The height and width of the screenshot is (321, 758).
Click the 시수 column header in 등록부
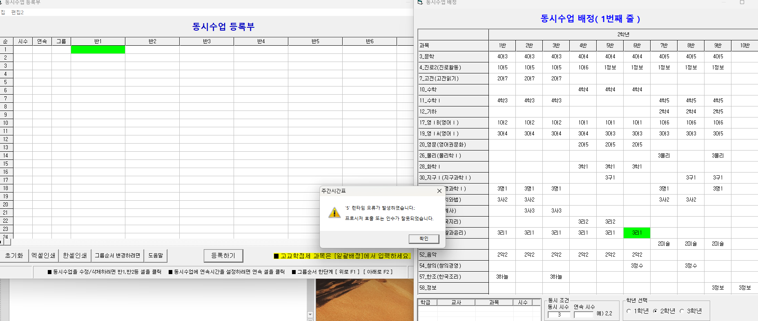point(23,41)
